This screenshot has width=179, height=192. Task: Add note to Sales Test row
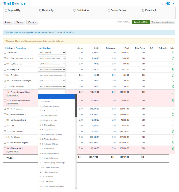pyautogui.click(x=173, y=53)
